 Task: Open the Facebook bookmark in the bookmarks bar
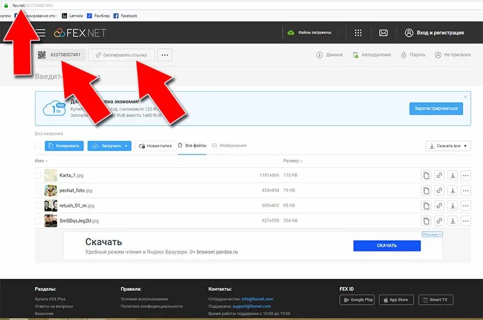126,16
